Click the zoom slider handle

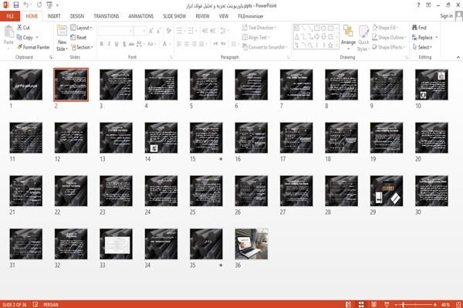[x=404, y=304]
